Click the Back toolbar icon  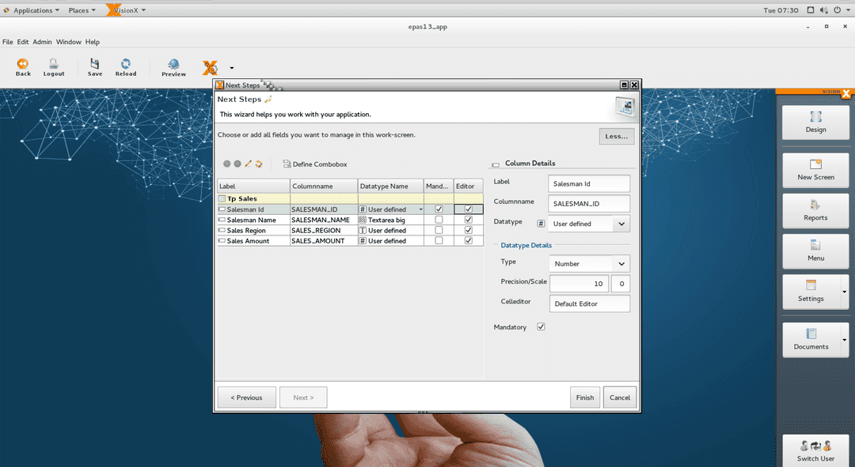point(23,64)
